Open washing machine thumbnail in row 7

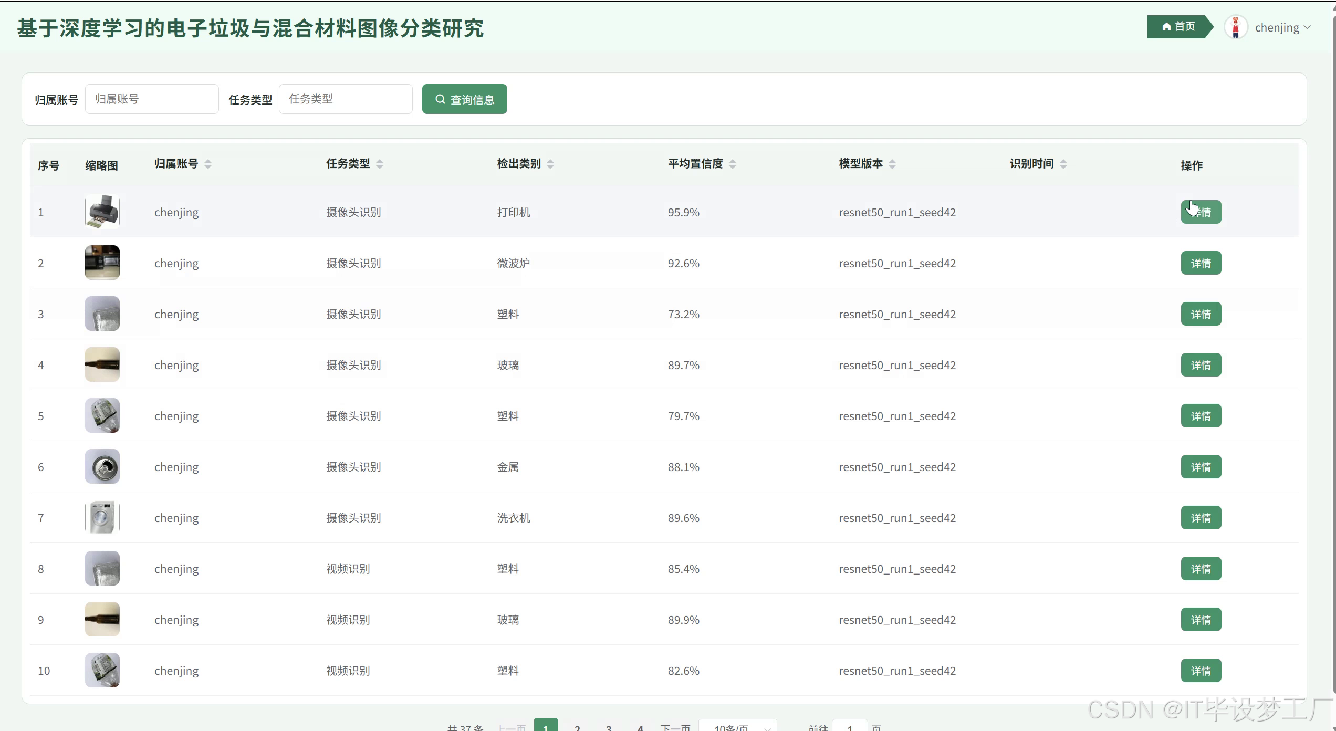coord(102,517)
